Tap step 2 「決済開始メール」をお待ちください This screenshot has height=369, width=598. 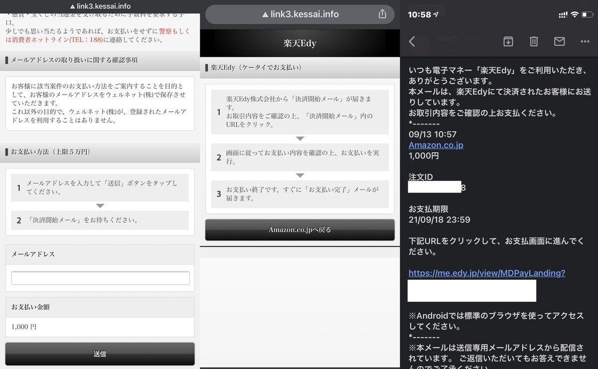100,220
